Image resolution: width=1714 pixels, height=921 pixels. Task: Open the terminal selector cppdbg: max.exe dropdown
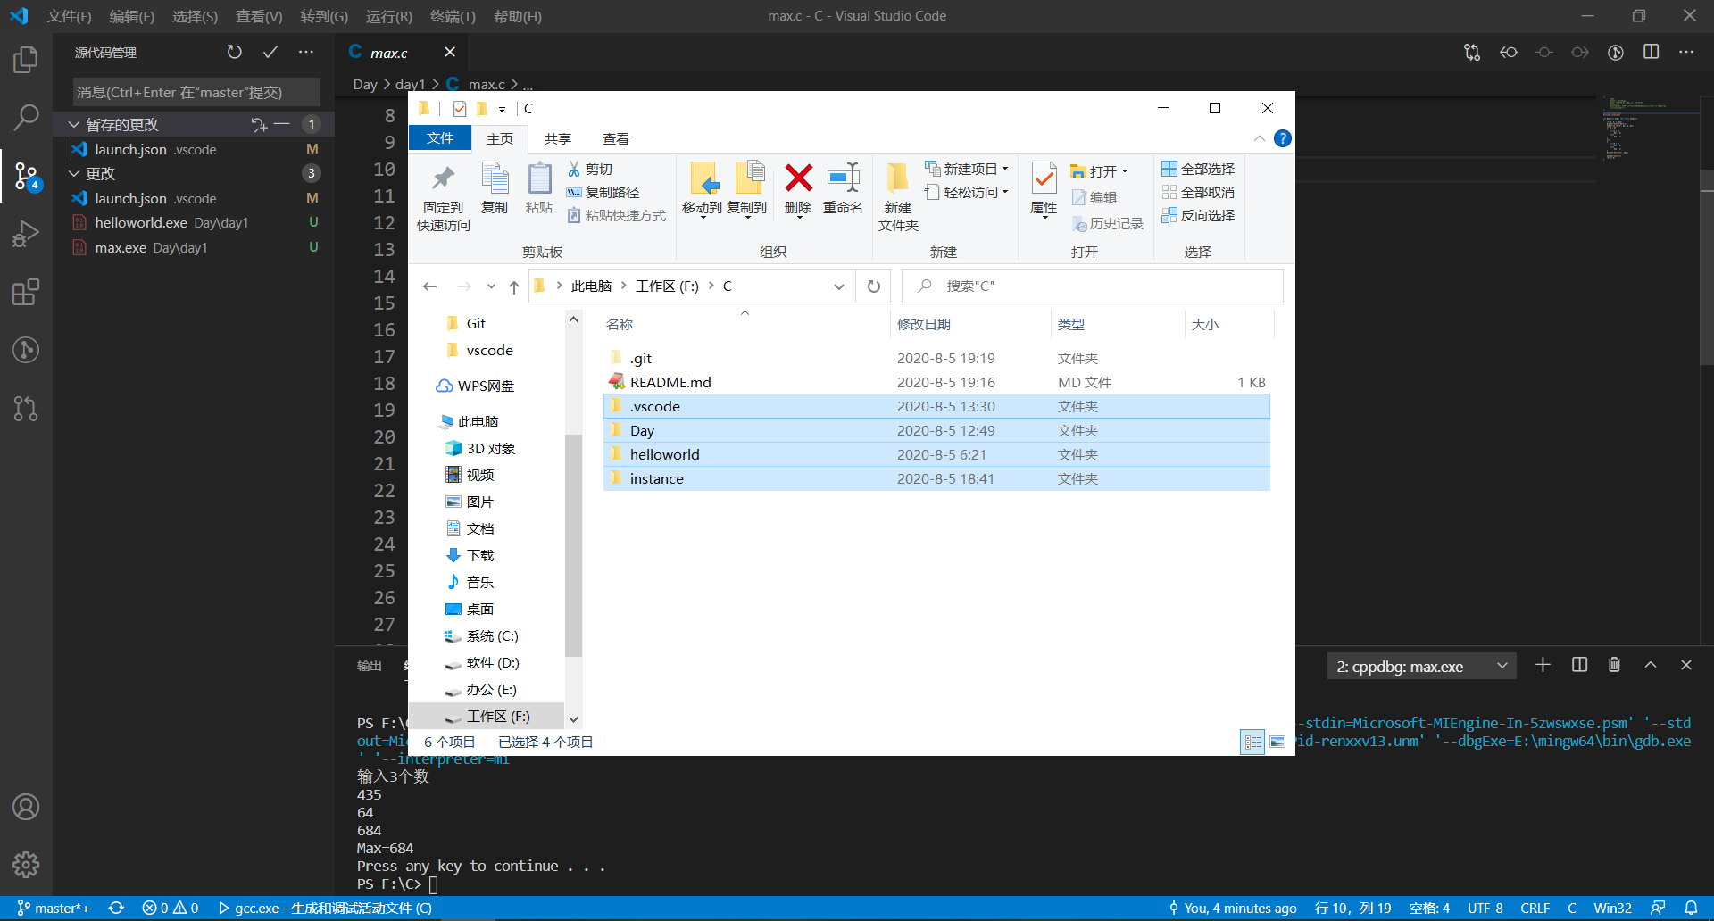click(1421, 667)
